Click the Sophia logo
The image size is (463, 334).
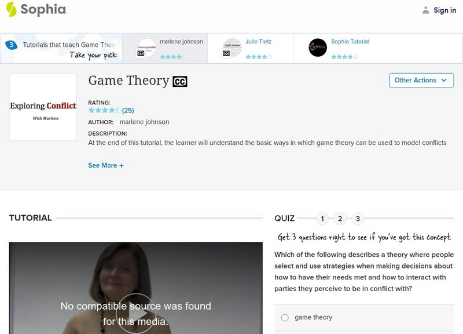click(36, 9)
